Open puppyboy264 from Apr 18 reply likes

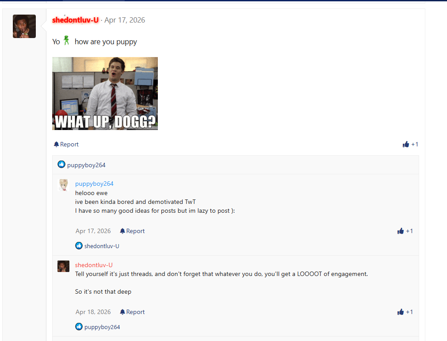[x=102, y=327]
